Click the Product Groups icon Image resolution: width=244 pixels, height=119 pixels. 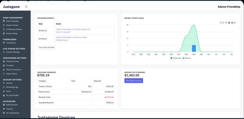(x=4, y=62)
